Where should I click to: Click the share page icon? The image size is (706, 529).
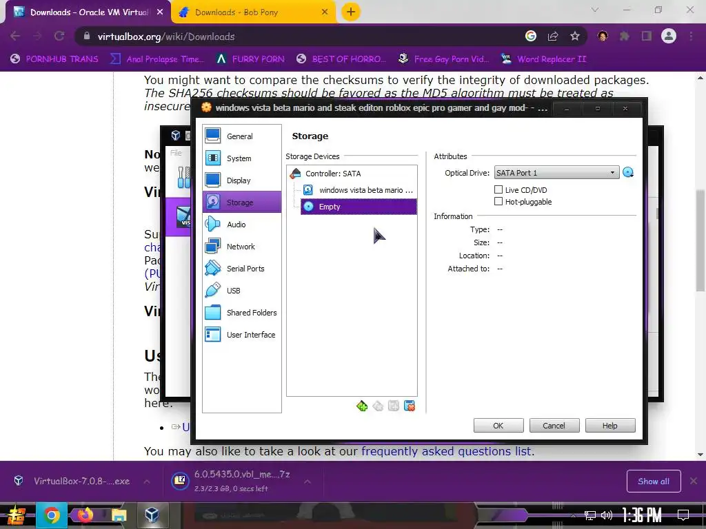(553, 36)
